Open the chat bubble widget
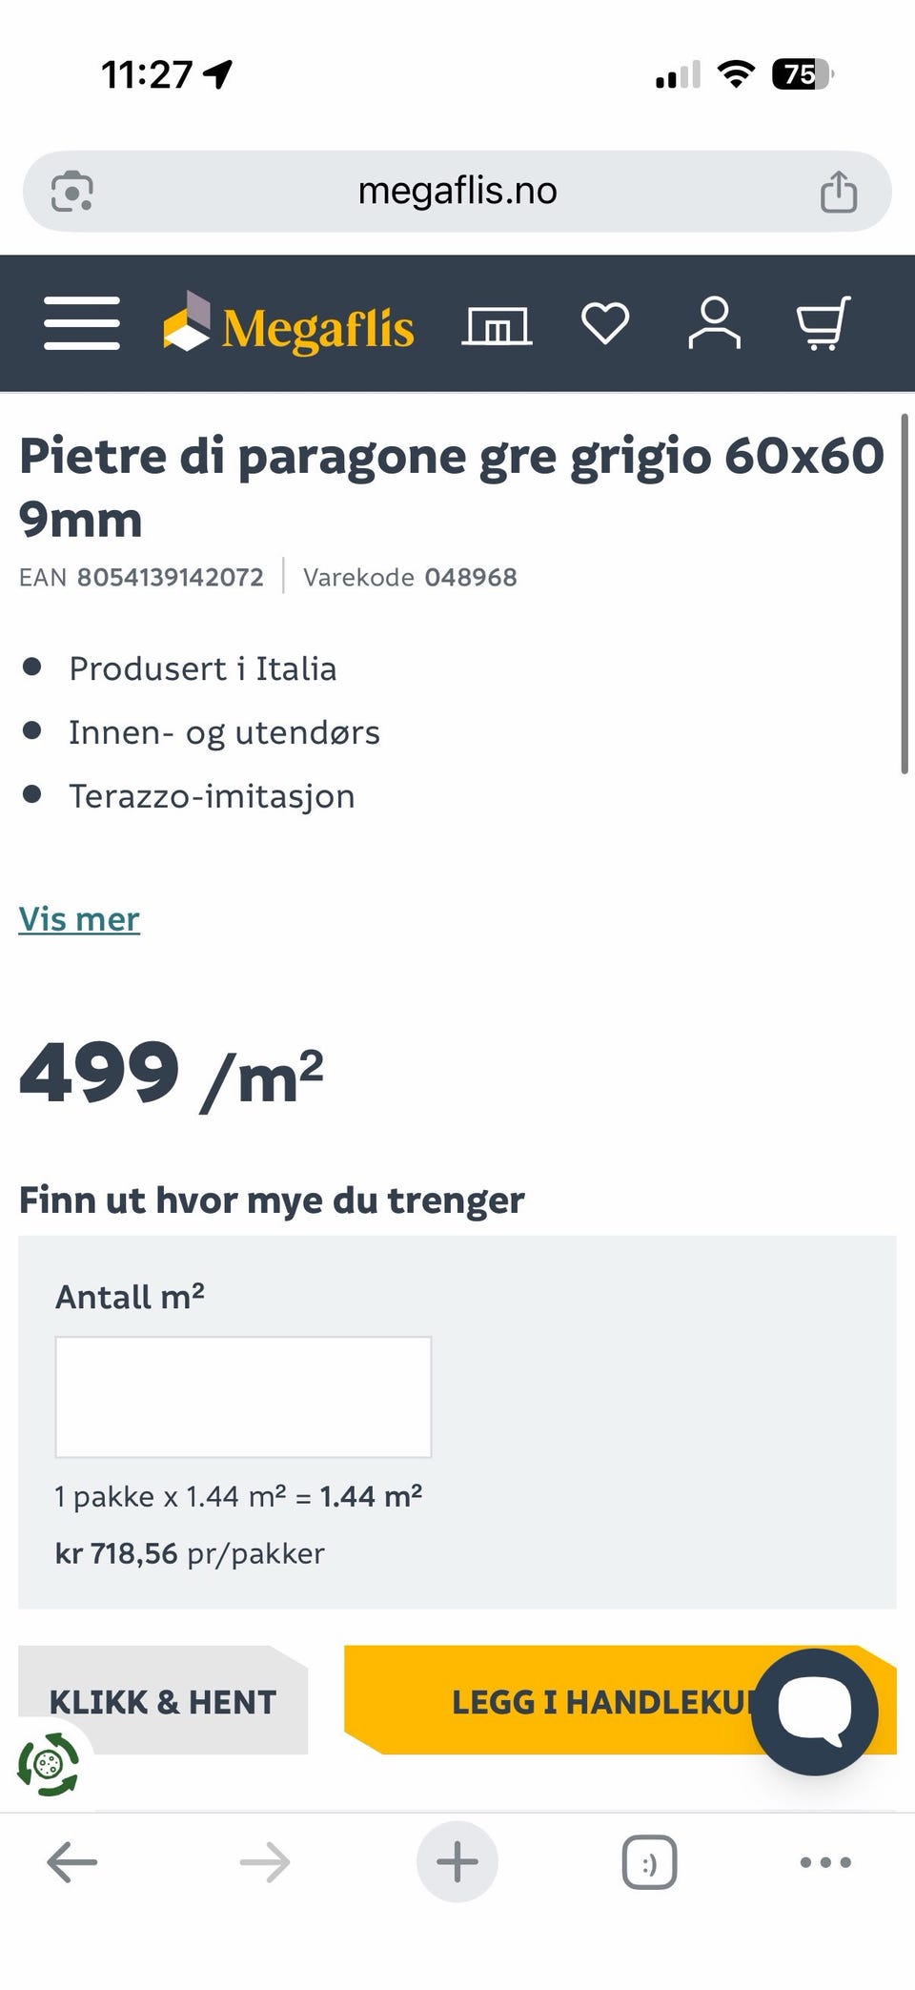This screenshot has width=915, height=1990. 814,1712
